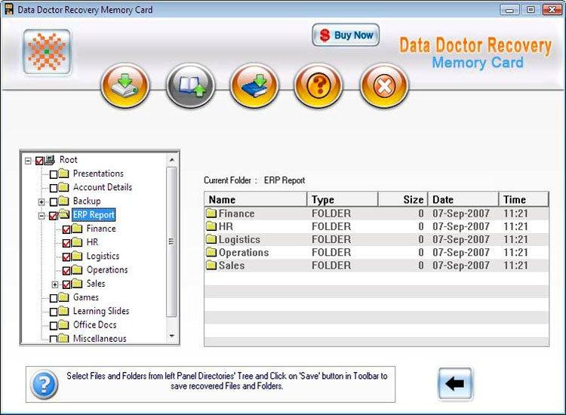Sort by the Date column header
Screen dimensions: 566x415
(463, 199)
